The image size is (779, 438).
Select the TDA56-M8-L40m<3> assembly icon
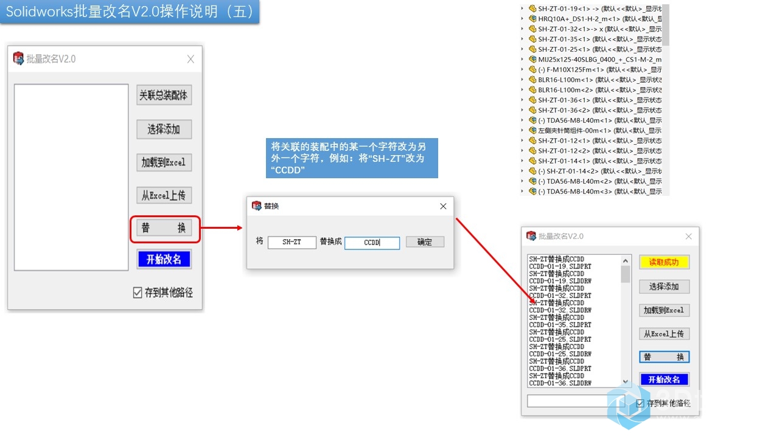[533, 191]
